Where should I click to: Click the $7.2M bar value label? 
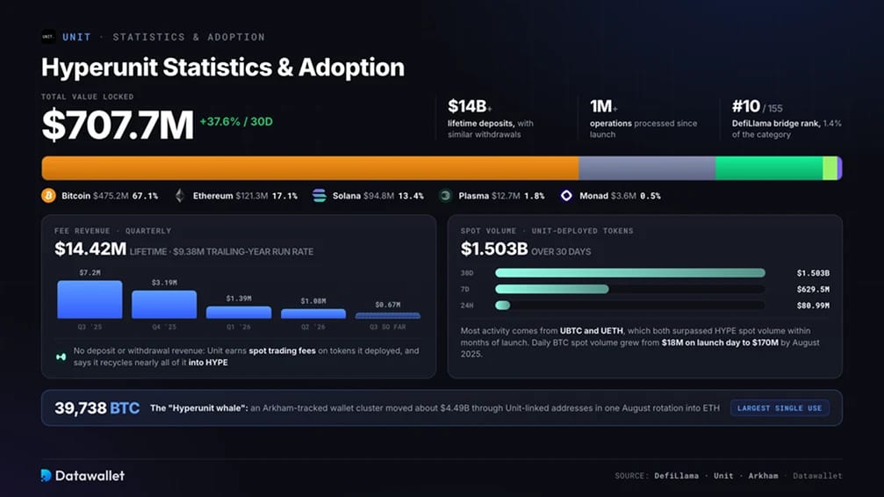90,272
